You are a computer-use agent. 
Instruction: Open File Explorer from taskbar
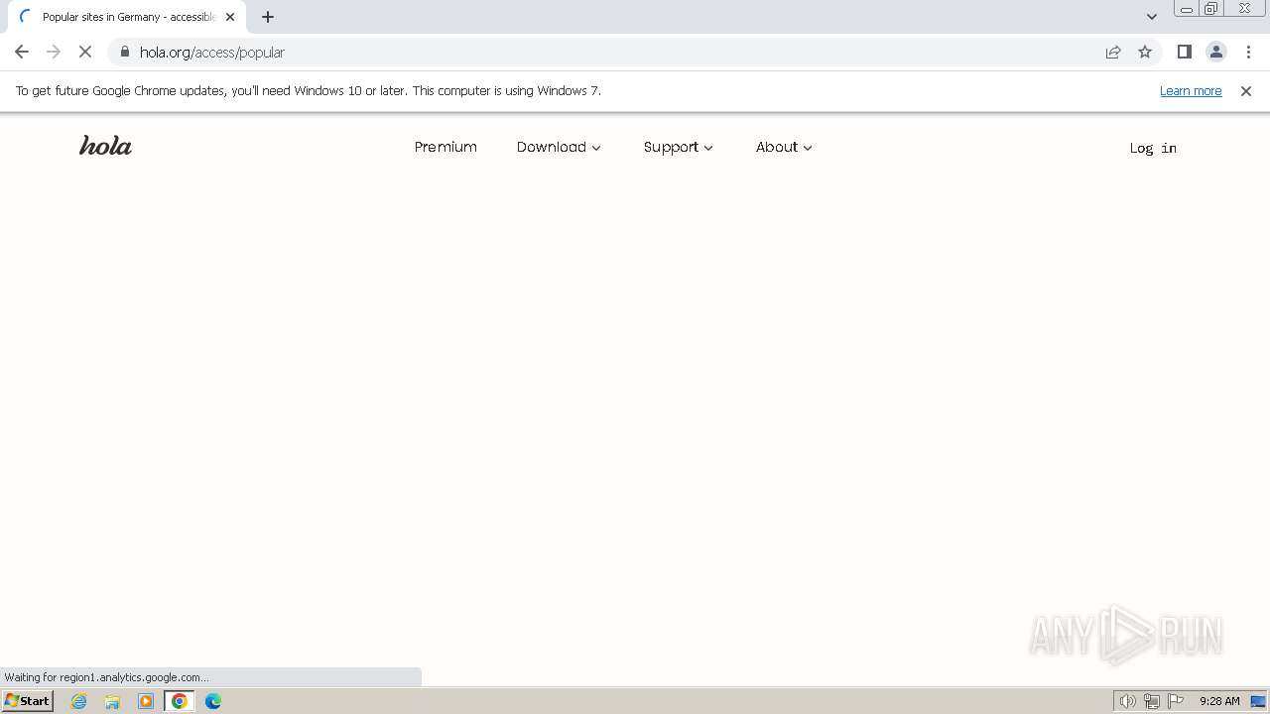[112, 701]
